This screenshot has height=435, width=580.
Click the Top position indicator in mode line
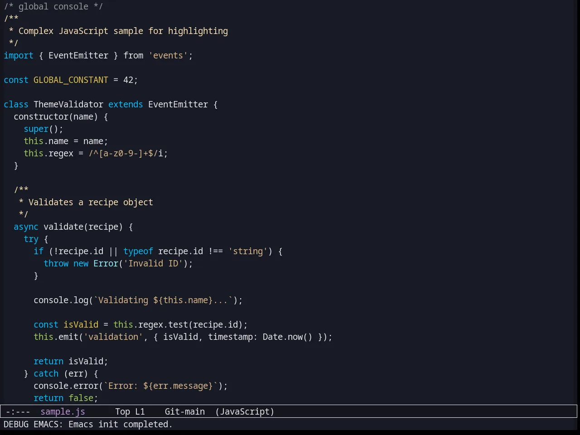(122, 411)
